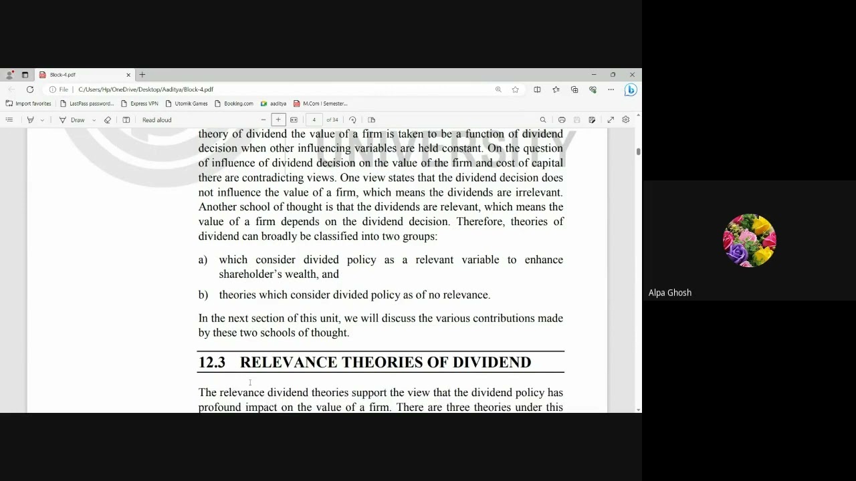Start Read aloud
This screenshot has width=856, height=481.
[157, 120]
